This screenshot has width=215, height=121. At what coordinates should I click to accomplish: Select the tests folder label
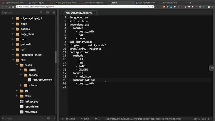tap(28, 96)
